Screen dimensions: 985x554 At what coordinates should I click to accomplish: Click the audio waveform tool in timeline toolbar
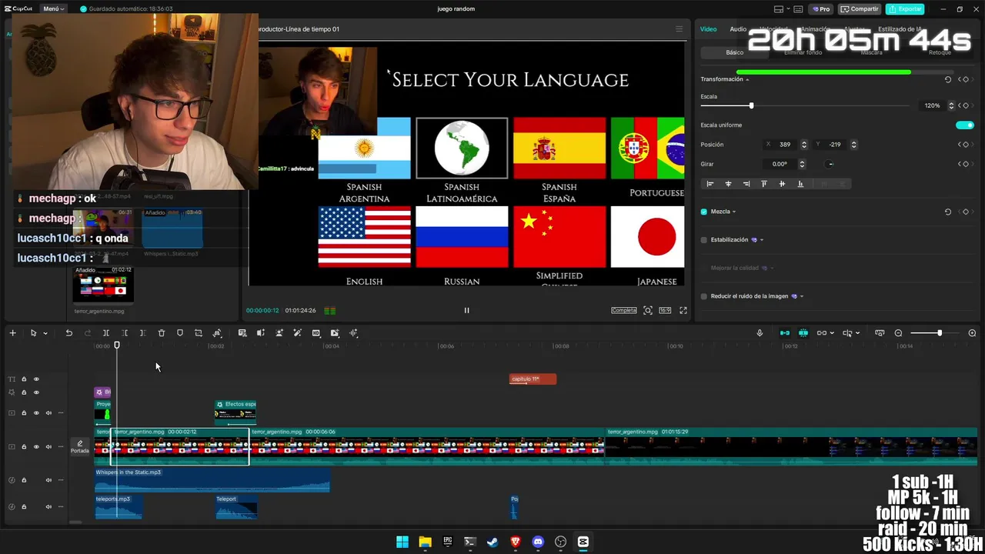click(353, 333)
